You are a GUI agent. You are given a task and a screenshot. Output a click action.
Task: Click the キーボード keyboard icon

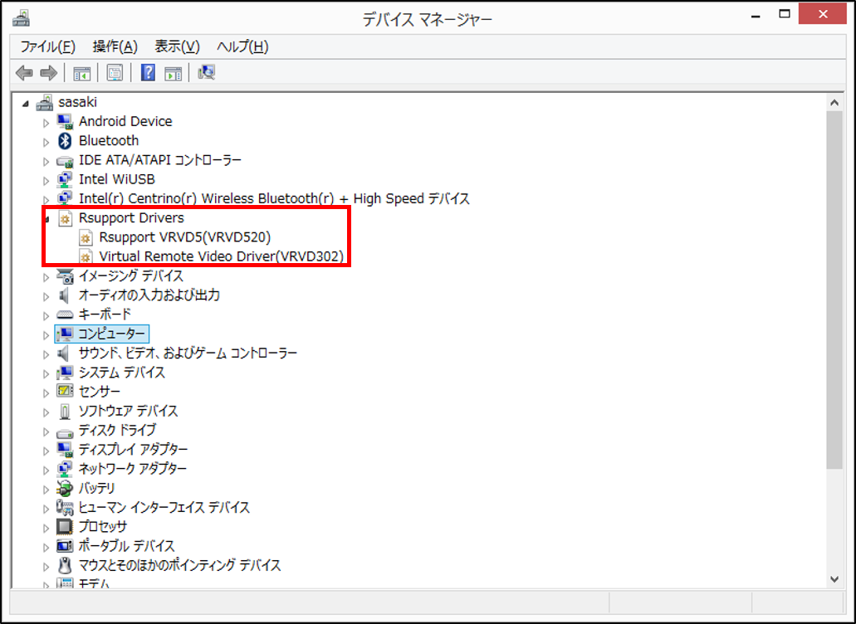click(65, 314)
